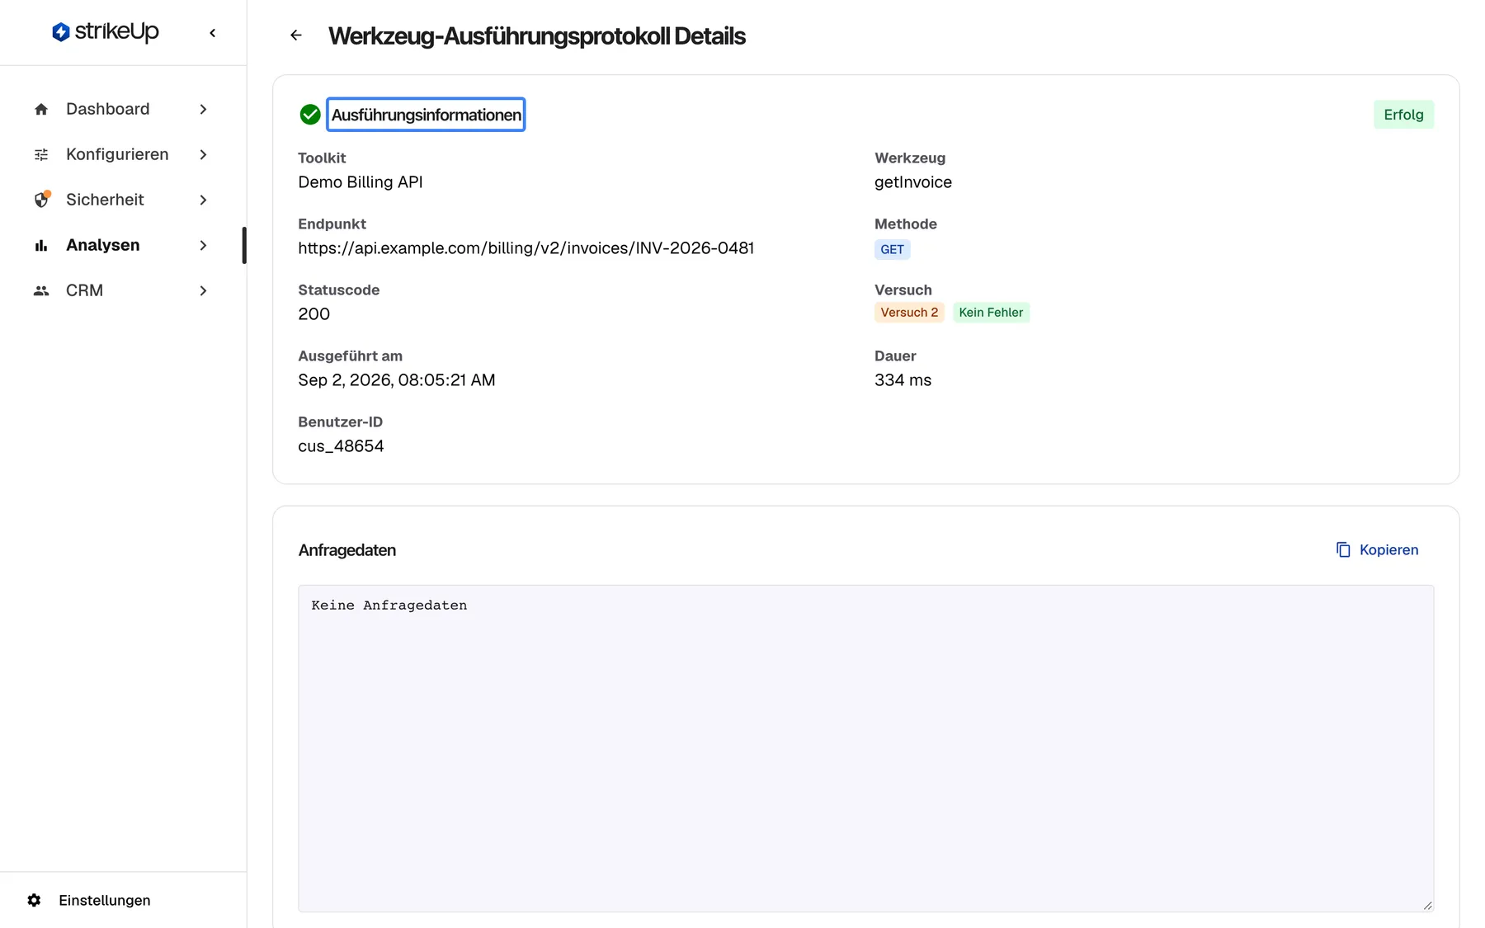Expand the Dashboard menu chevron
The height and width of the screenshot is (928, 1485).
click(203, 110)
